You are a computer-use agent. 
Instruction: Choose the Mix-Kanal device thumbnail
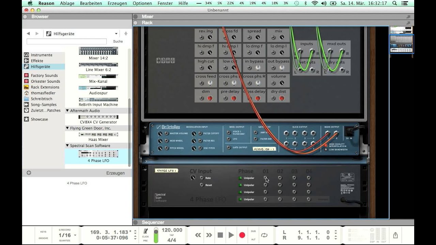[98, 79]
